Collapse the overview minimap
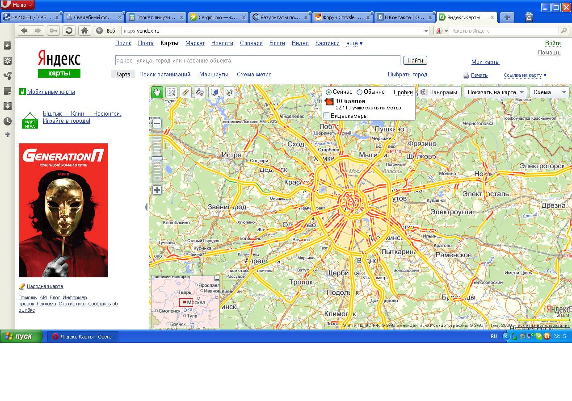 tap(217, 279)
